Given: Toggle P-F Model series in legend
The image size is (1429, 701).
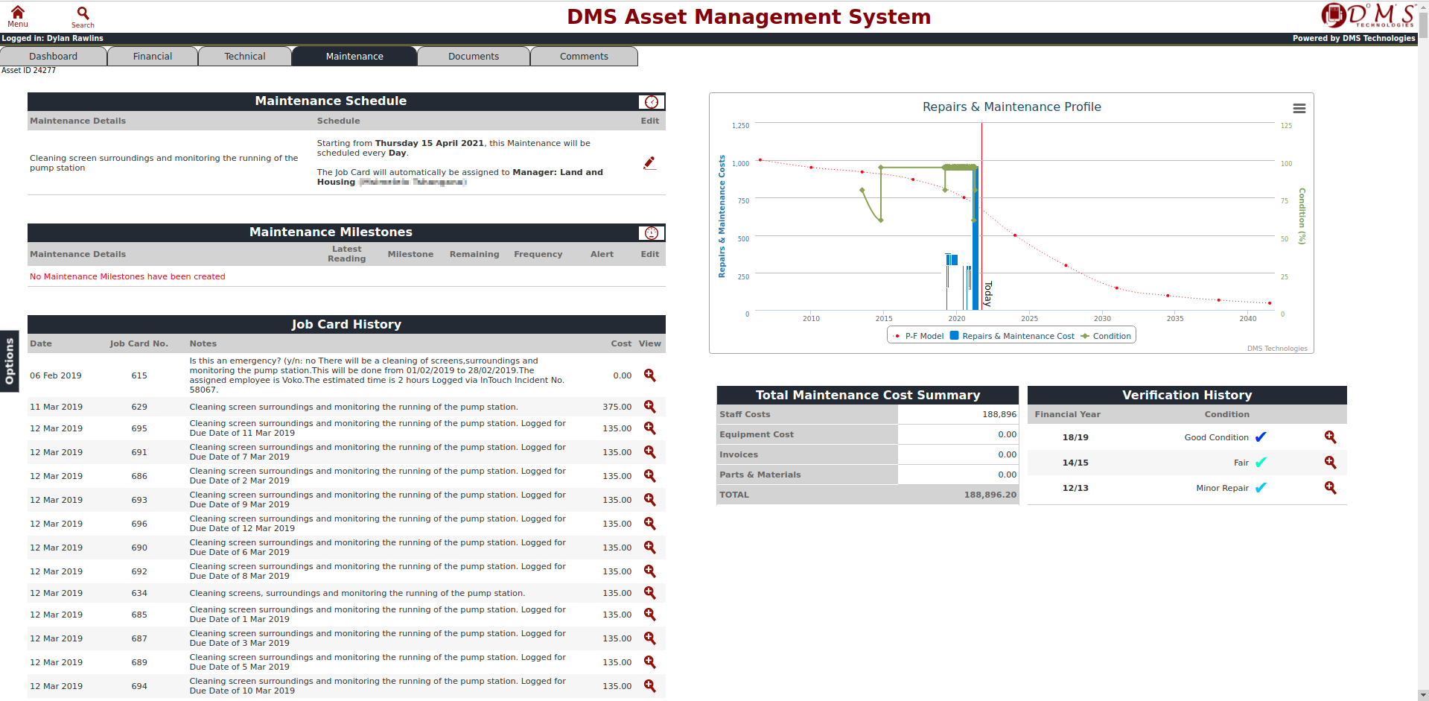Looking at the screenshot, I should (x=919, y=336).
